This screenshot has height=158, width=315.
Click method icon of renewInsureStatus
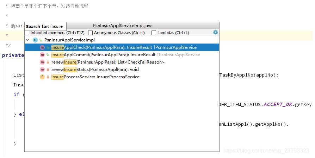click(x=42, y=70)
